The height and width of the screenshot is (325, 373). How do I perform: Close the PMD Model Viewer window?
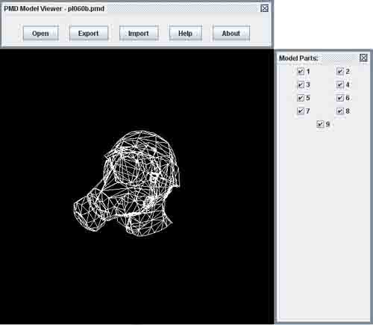pyautogui.click(x=264, y=8)
